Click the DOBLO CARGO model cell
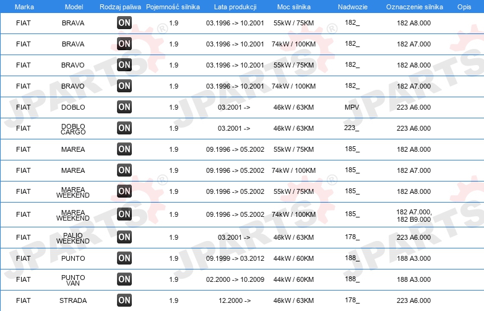The width and height of the screenshot is (484, 311). [x=73, y=129]
